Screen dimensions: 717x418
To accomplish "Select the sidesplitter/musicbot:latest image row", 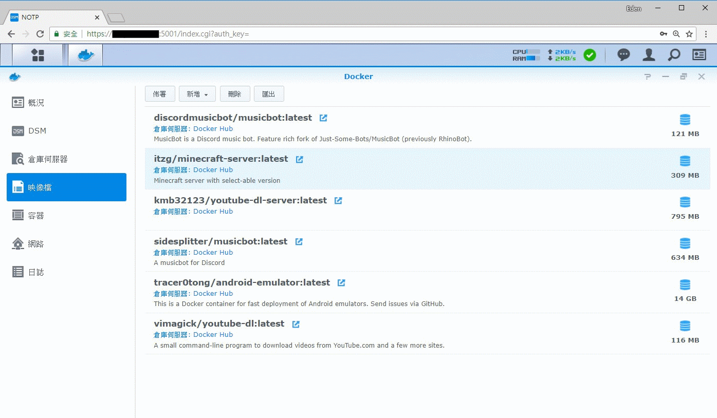I will point(428,251).
